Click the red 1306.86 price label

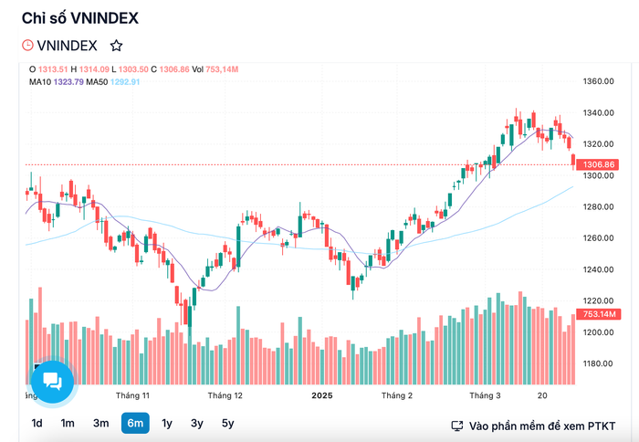pyautogui.click(x=597, y=164)
